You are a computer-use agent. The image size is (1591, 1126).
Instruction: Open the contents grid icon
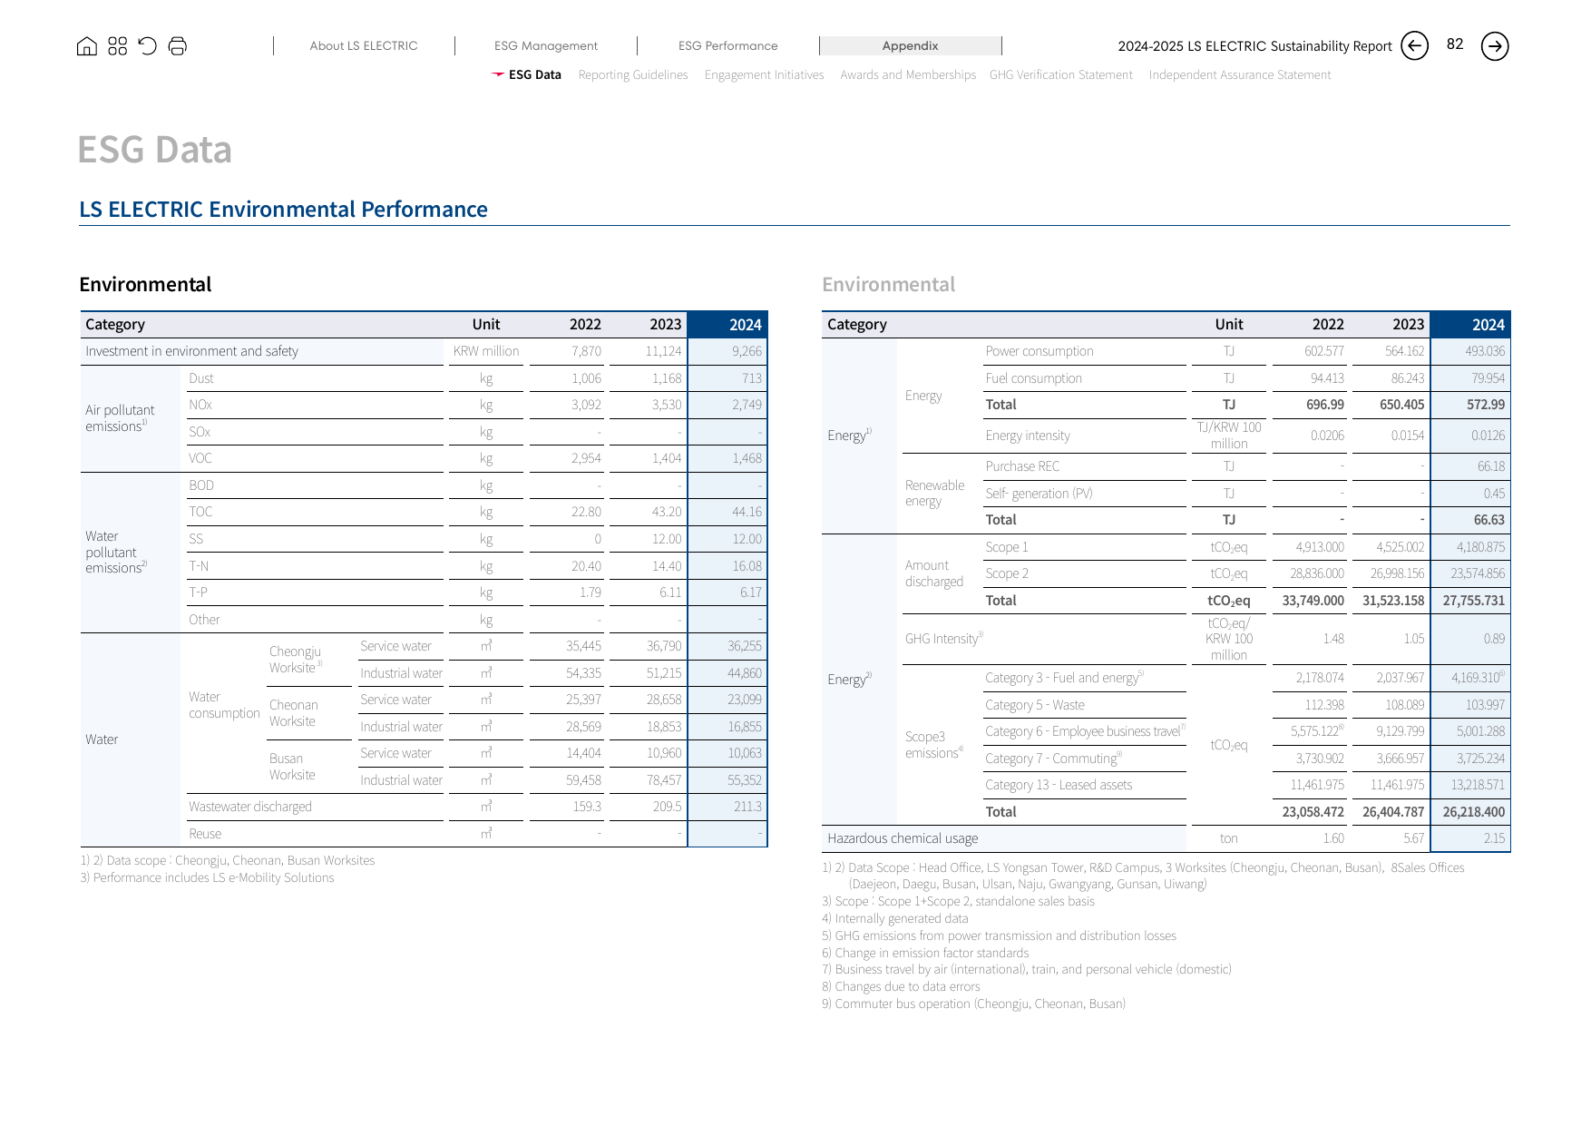click(x=117, y=45)
